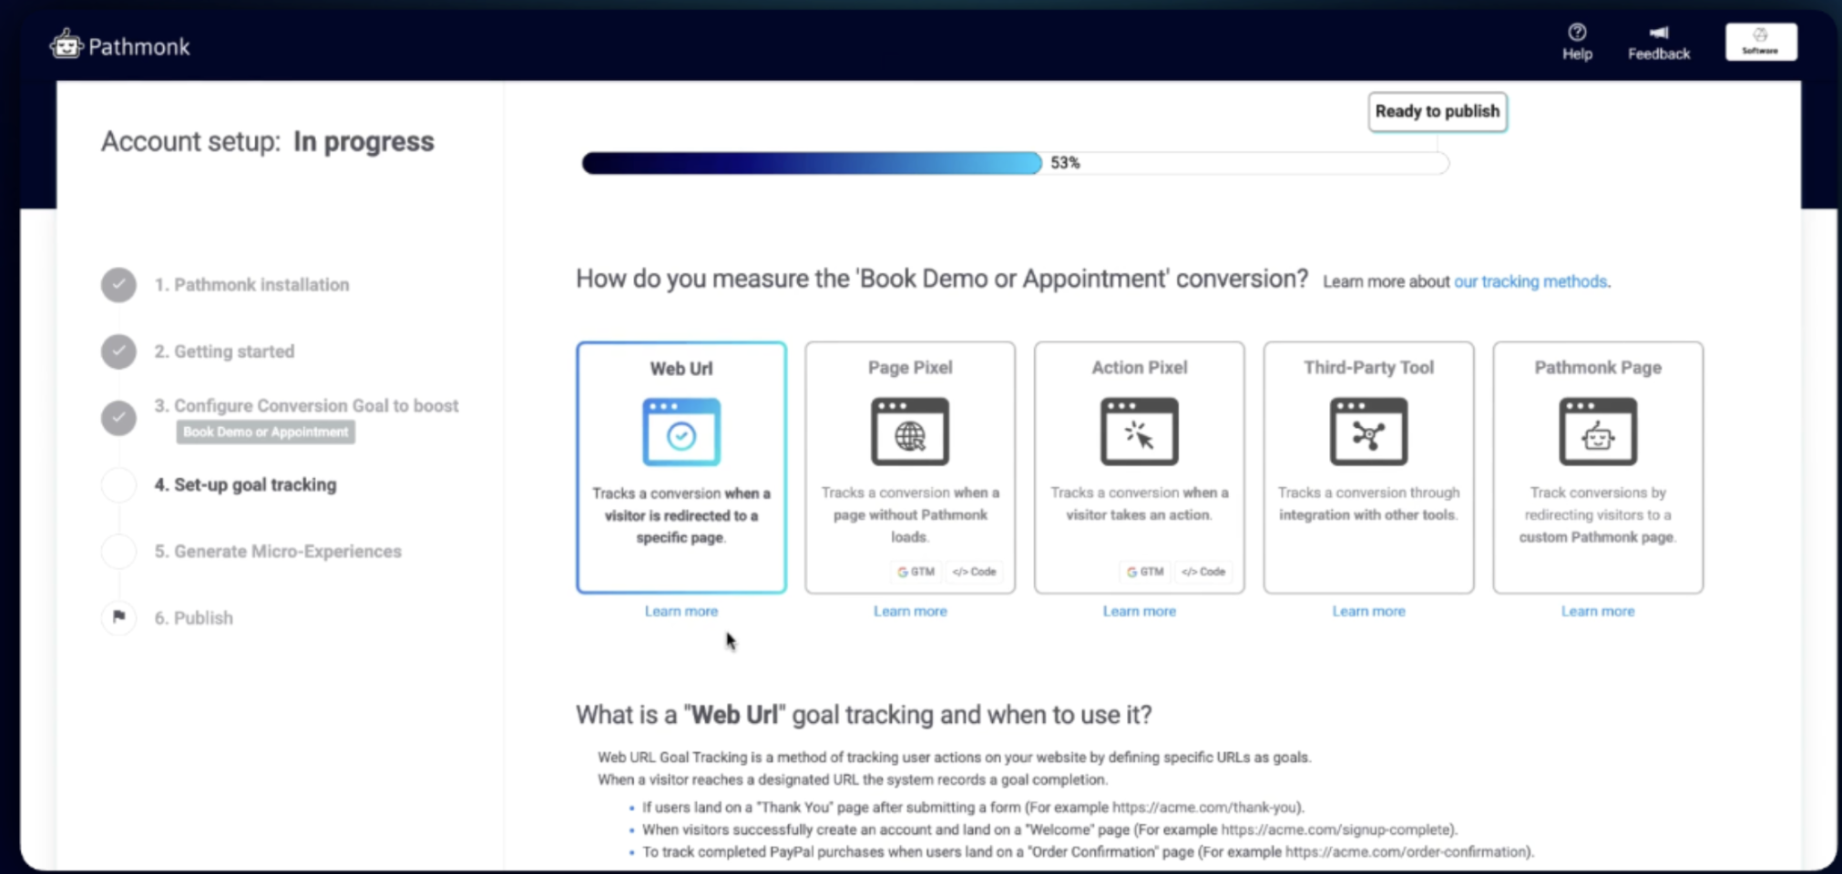Go to step 1. Pathmonk installation

click(251, 285)
